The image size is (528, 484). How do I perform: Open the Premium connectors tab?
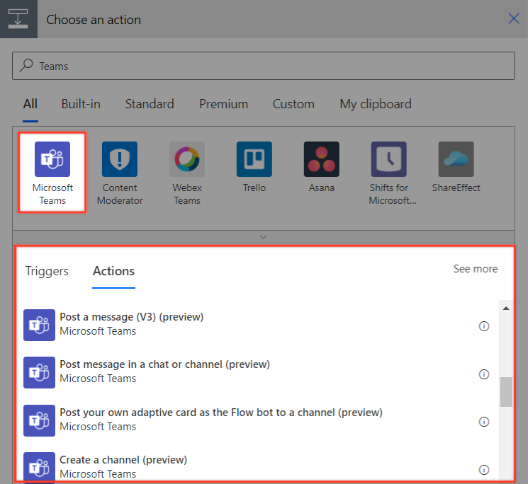point(223,104)
